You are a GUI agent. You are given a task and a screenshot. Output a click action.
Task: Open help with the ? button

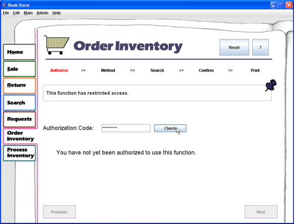click(x=260, y=47)
